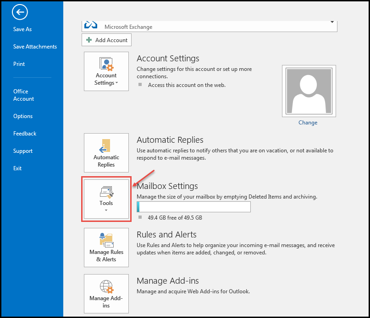This screenshot has width=370, height=318.
Task: Click Access this account on the web
Action: coord(187,85)
